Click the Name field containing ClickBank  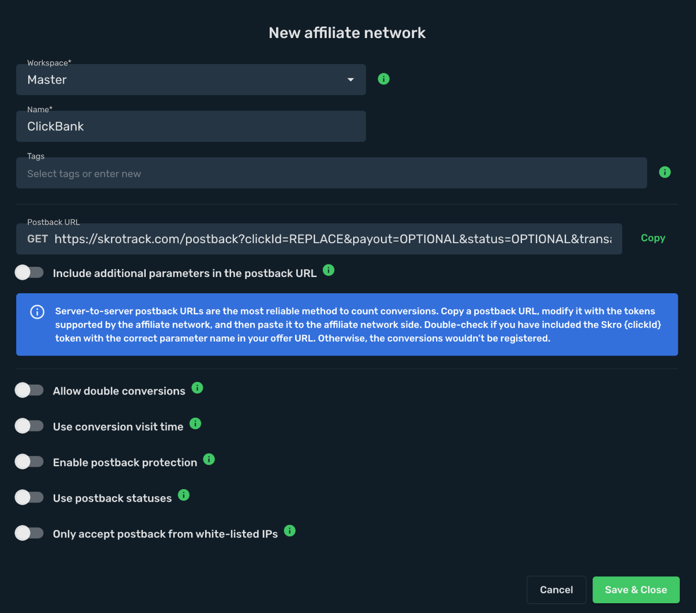tap(191, 126)
